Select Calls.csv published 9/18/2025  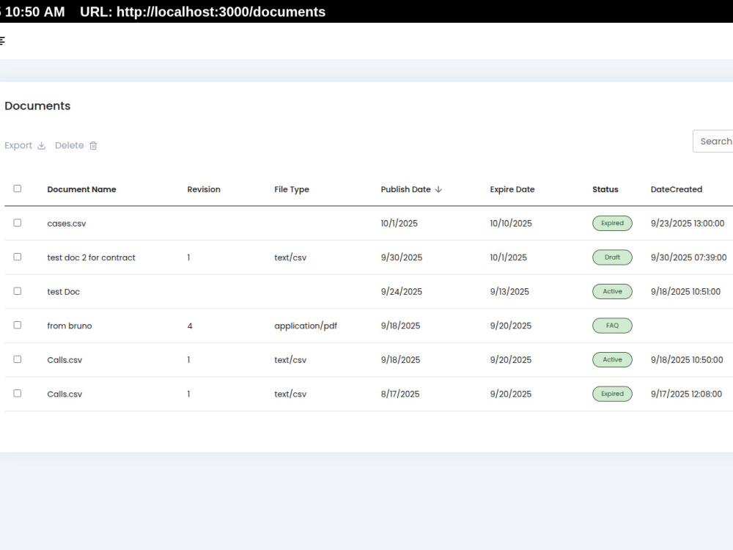tap(65, 360)
